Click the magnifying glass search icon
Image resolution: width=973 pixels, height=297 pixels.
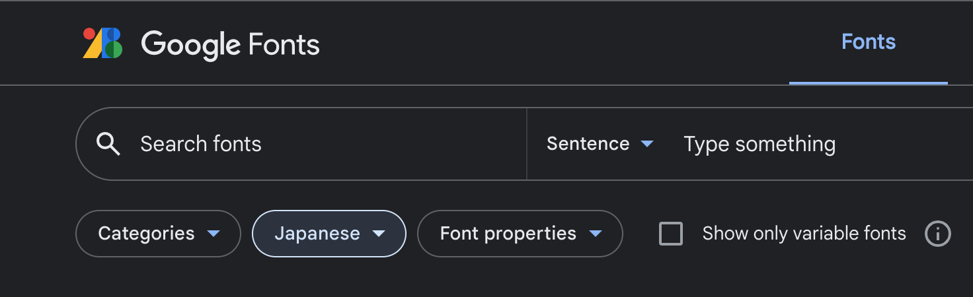(108, 144)
